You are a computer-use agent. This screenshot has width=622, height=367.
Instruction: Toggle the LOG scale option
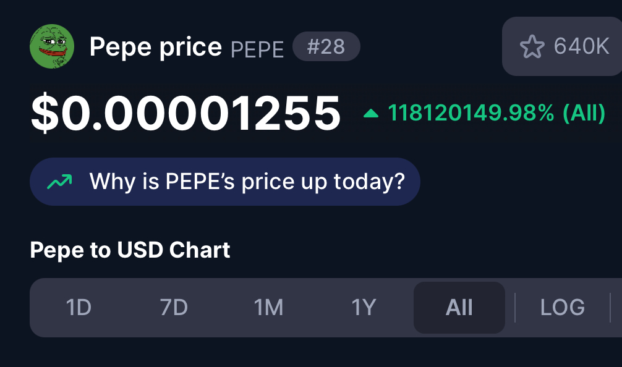[x=563, y=308]
